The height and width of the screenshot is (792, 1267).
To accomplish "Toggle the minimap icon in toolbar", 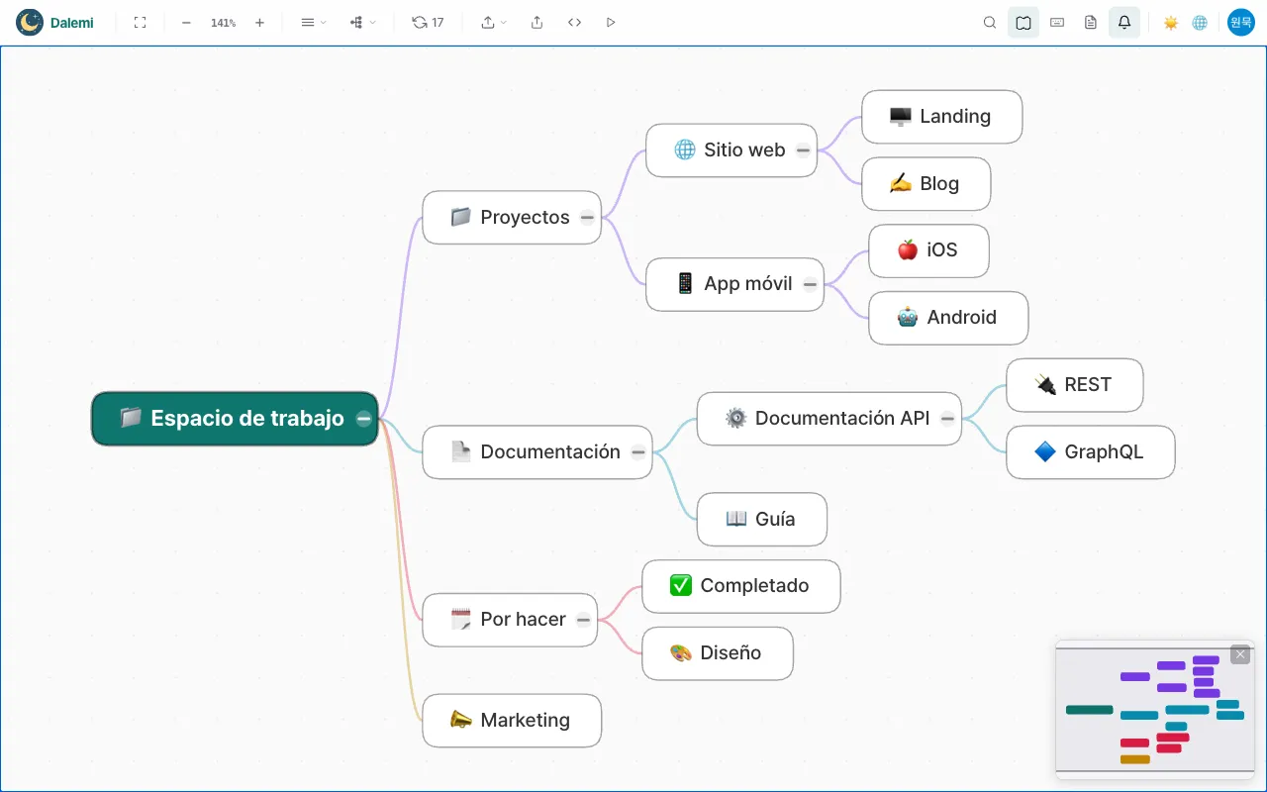I will pyautogui.click(x=1023, y=22).
